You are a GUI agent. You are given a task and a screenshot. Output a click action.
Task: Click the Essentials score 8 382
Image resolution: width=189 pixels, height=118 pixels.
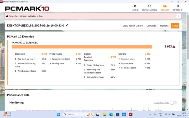coord(44,54)
